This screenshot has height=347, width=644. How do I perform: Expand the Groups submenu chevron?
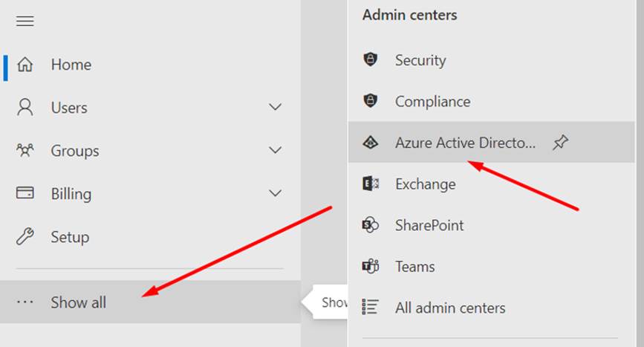275,151
